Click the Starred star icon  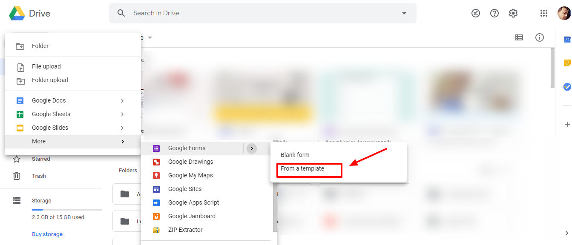tap(17, 159)
